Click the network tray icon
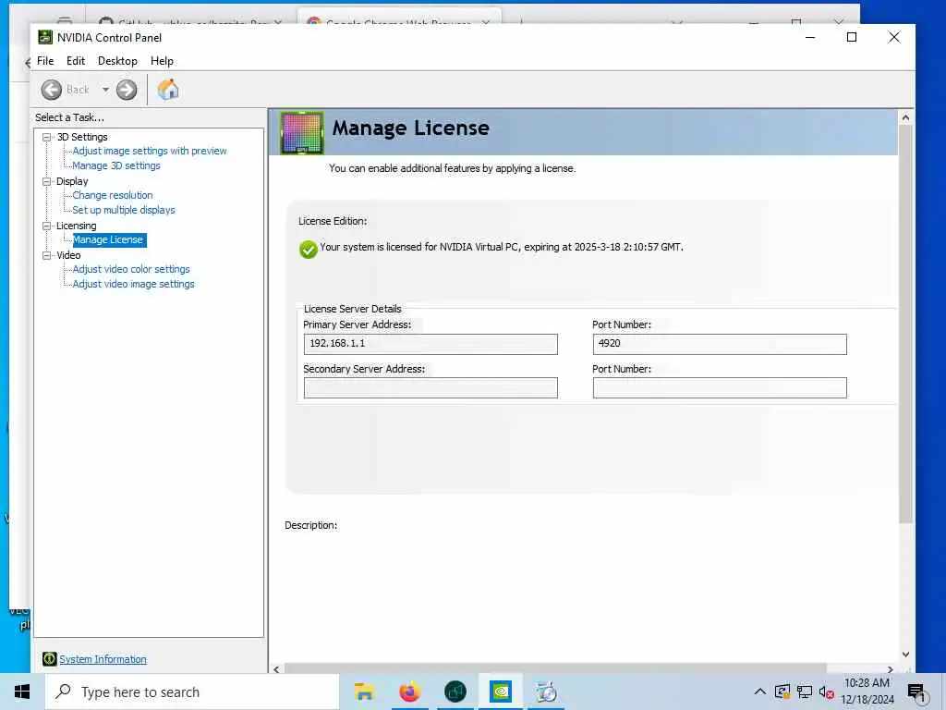The height and width of the screenshot is (710, 946). click(x=805, y=692)
